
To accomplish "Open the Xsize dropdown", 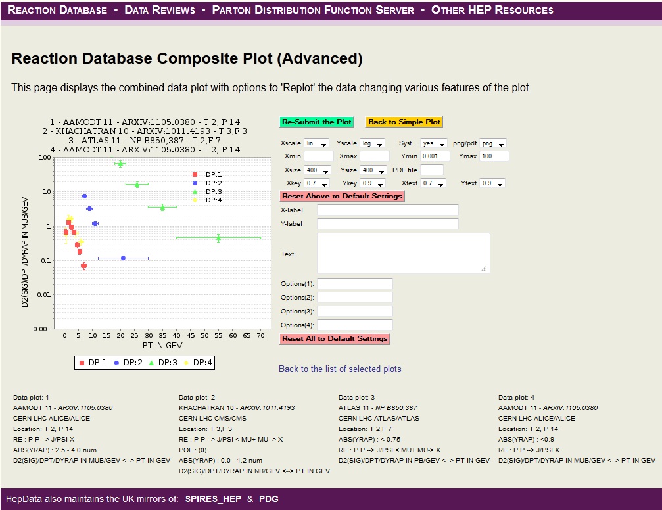I will pyautogui.click(x=318, y=170).
